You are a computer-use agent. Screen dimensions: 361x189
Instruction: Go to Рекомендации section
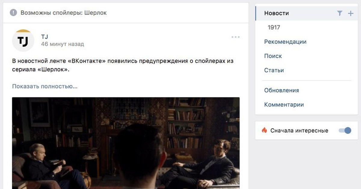click(x=285, y=42)
